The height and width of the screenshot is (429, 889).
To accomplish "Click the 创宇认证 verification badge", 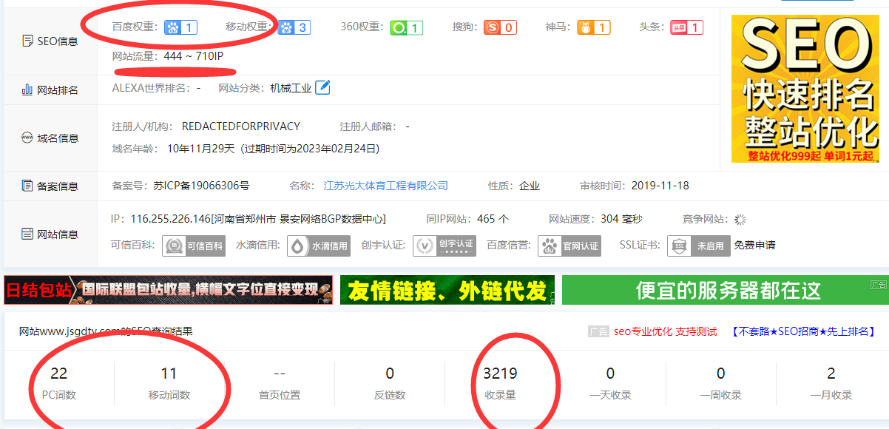I will point(444,246).
